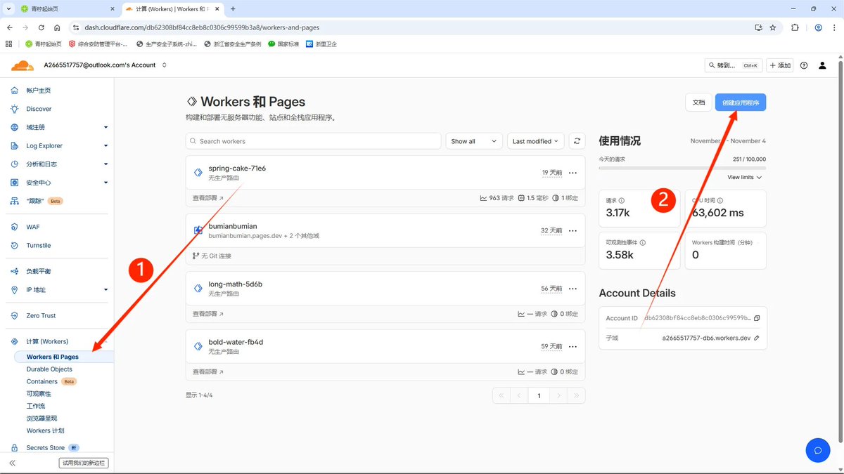Open the chat support bubble

click(818, 450)
